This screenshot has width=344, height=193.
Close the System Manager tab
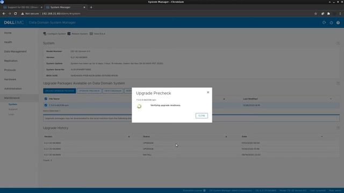point(84,7)
